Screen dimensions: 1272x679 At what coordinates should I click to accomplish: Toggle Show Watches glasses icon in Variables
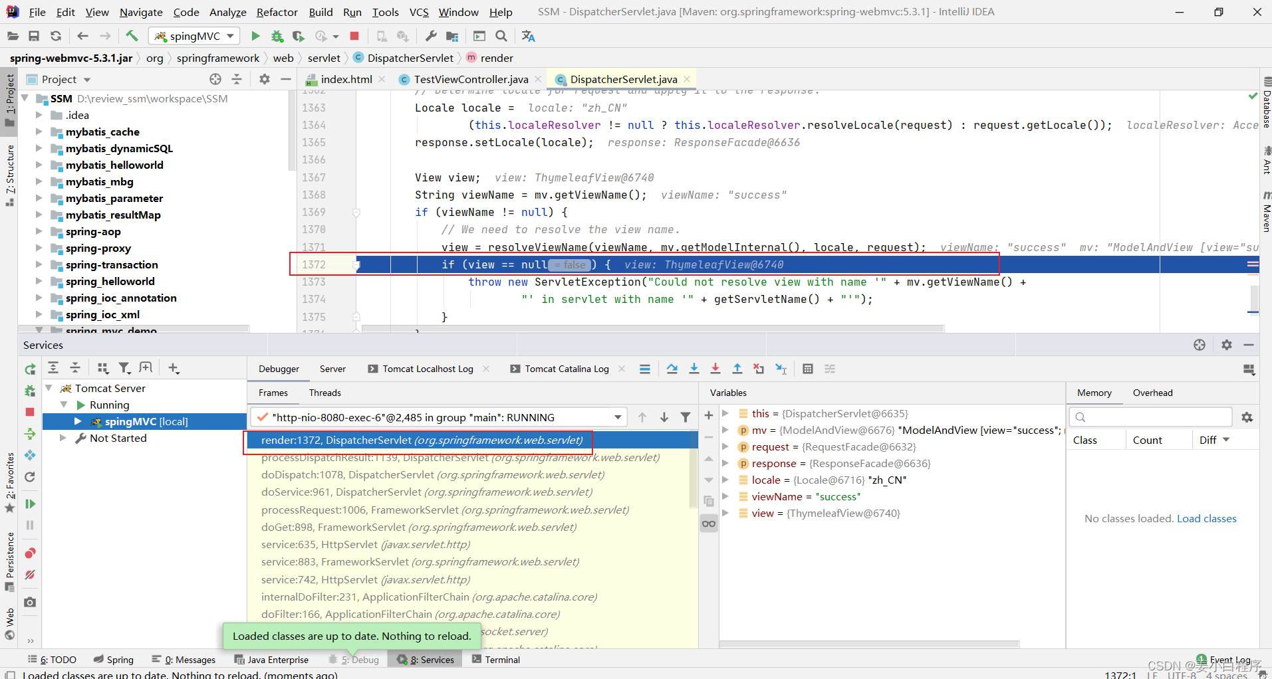point(709,524)
